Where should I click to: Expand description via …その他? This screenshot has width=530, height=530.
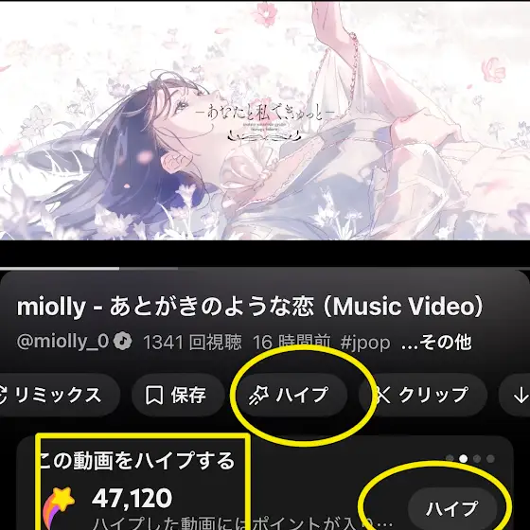point(436,342)
